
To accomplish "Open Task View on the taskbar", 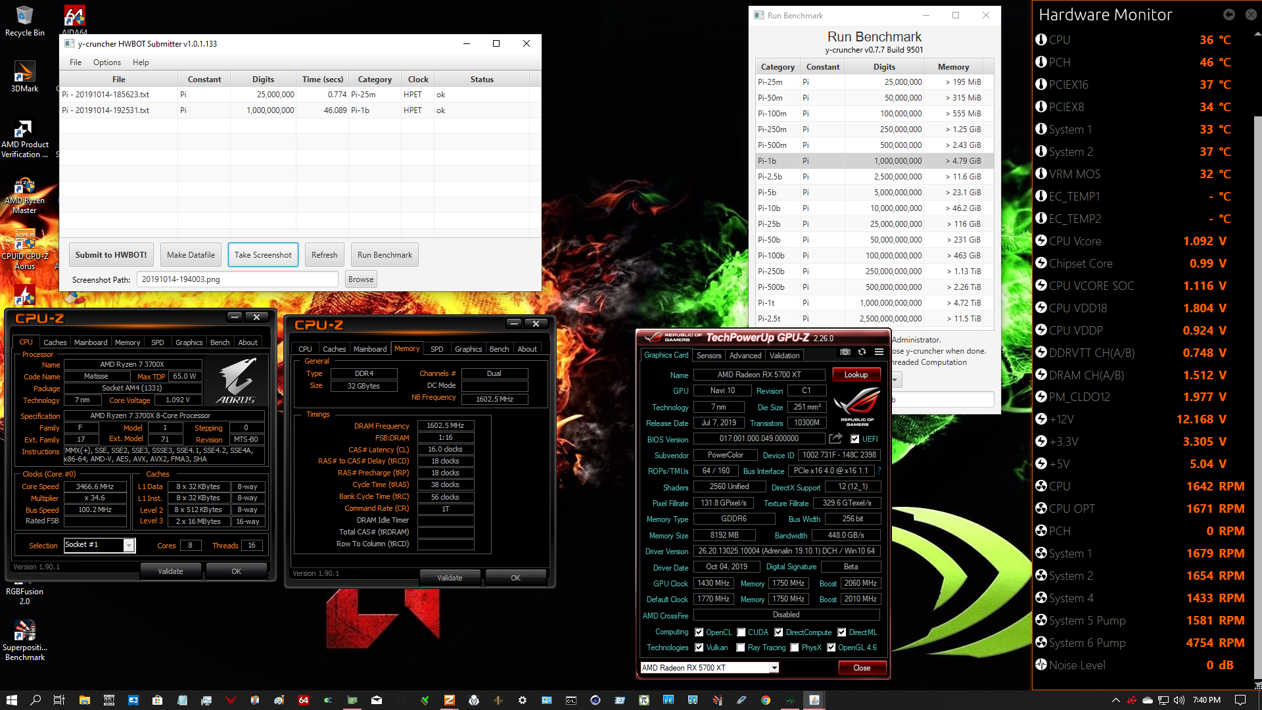I will (59, 700).
